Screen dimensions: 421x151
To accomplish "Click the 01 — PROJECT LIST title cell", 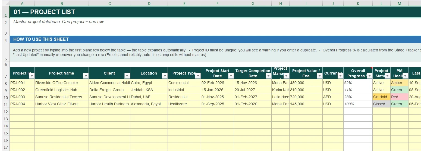I will point(215,12).
